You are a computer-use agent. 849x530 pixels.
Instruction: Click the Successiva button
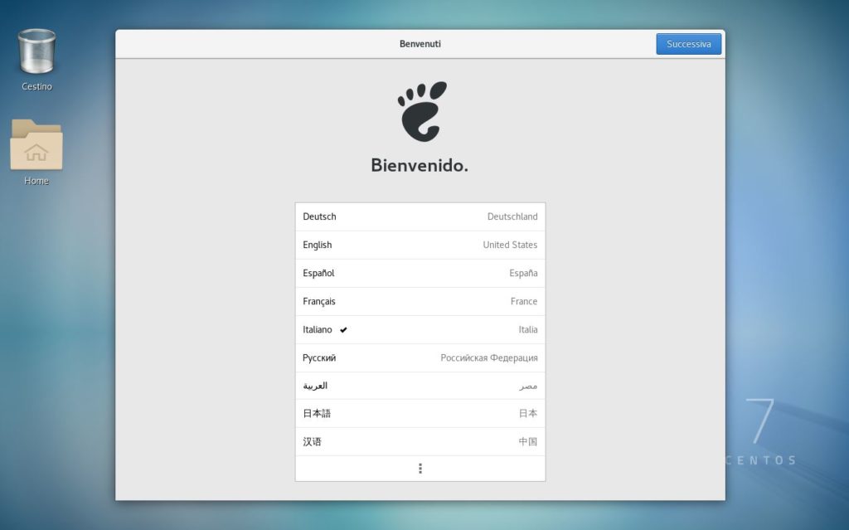pos(688,44)
